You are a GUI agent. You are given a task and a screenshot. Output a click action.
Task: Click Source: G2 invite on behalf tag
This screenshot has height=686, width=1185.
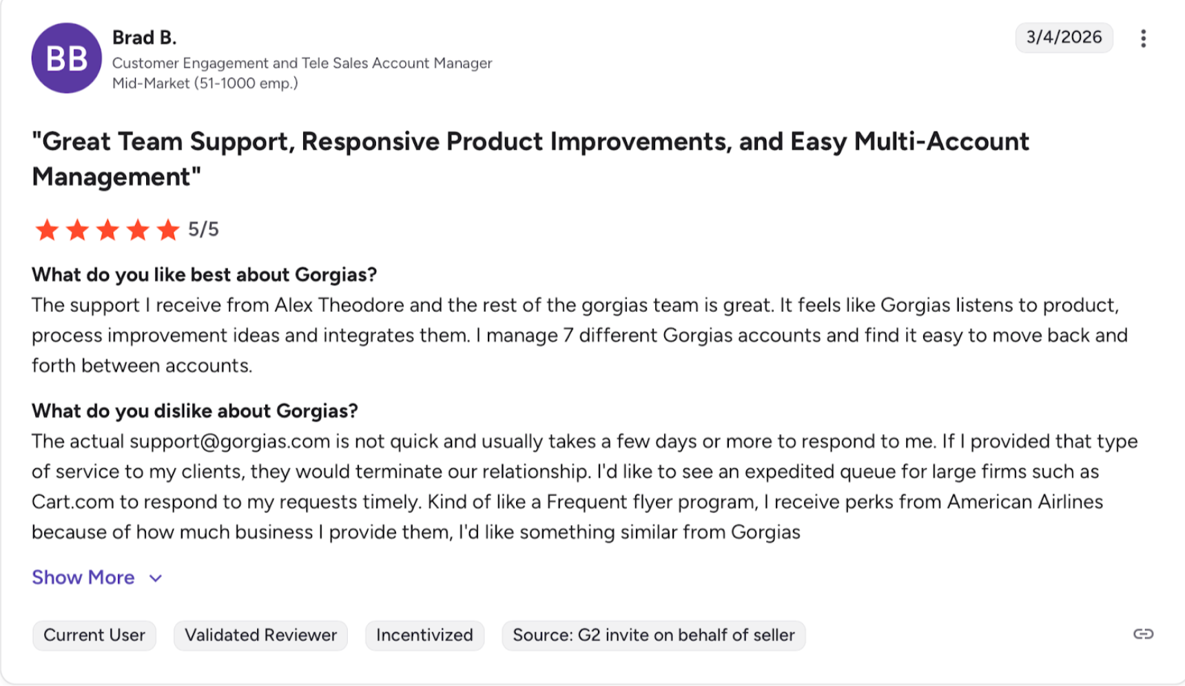coord(653,635)
